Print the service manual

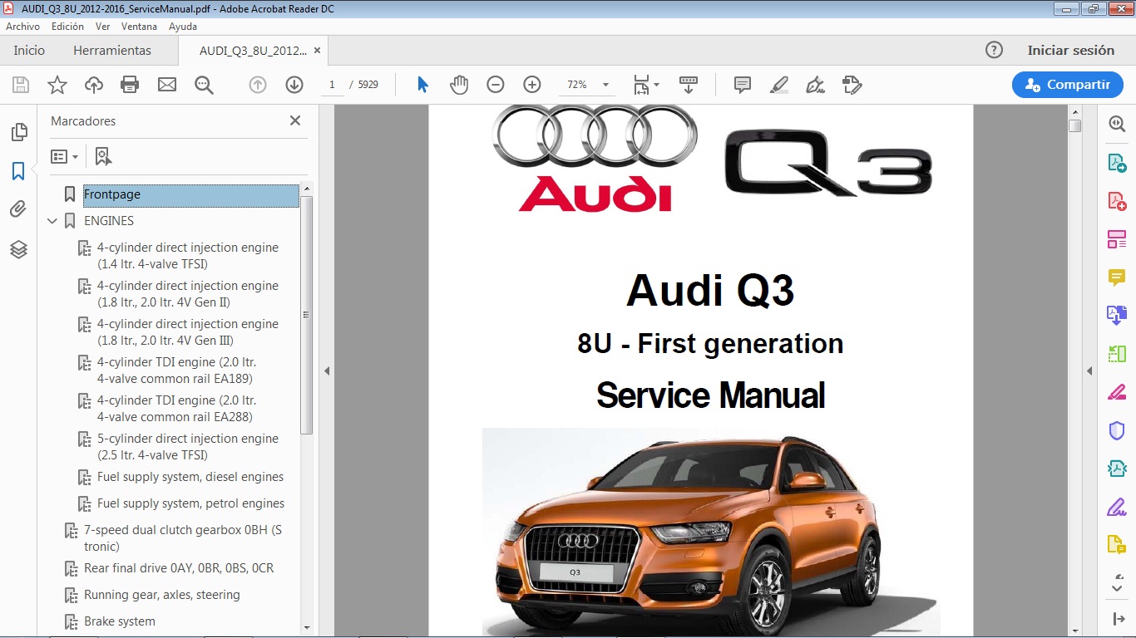[x=130, y=84]
